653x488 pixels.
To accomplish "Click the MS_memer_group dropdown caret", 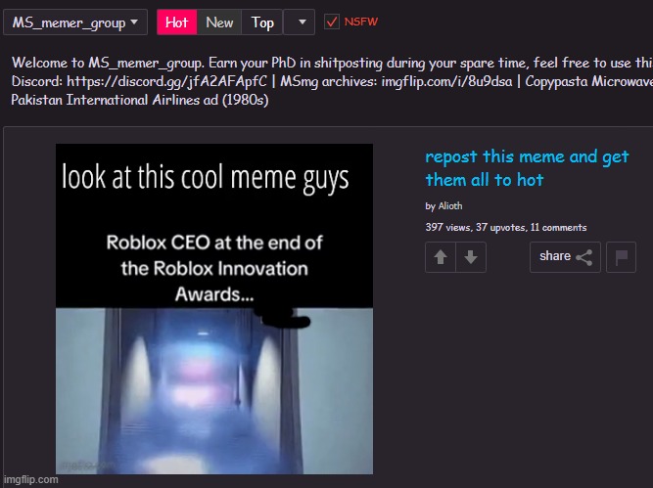I will 134,22.
